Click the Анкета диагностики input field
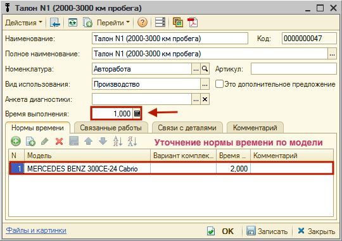The image size is (342, 241). pyautogui.click(x=142, y=99)
